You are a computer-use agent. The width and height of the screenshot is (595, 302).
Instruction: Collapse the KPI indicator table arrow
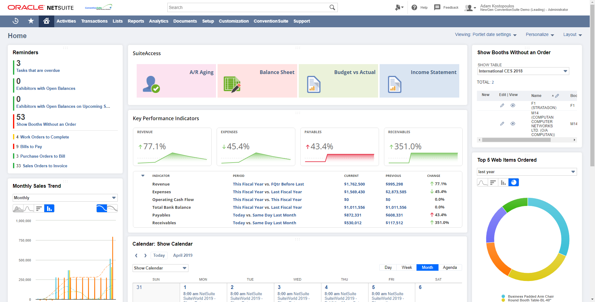[x=143, y=176]
